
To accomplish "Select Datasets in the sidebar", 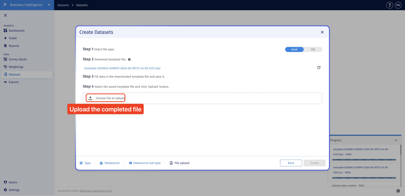I will coord(27,74).
